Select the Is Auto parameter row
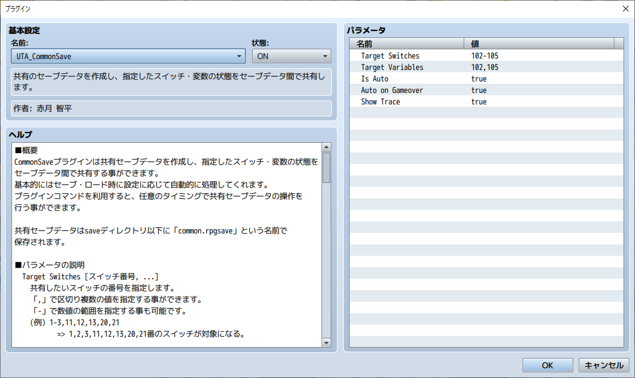Viewport: 635px width, 378px height. [x=487, y=79]
